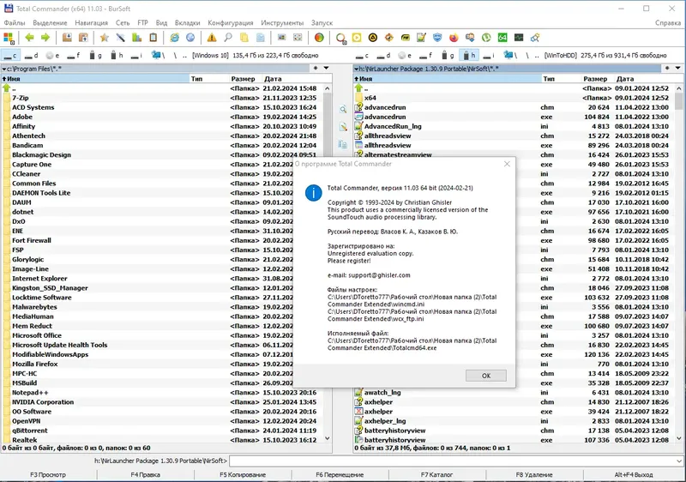This screenshot has height=482, width=686.
Task: Click the magnifying glass search toolbar icon
Action: [x=228, y=38]
